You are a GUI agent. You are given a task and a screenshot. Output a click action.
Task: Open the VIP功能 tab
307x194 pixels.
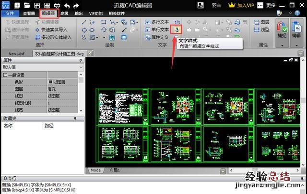point(96,13)
